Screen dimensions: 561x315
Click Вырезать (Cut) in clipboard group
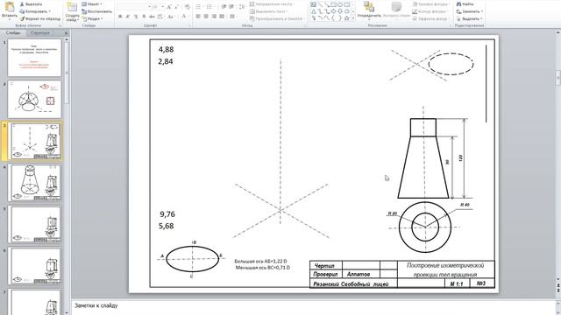[x=32, y=4]
